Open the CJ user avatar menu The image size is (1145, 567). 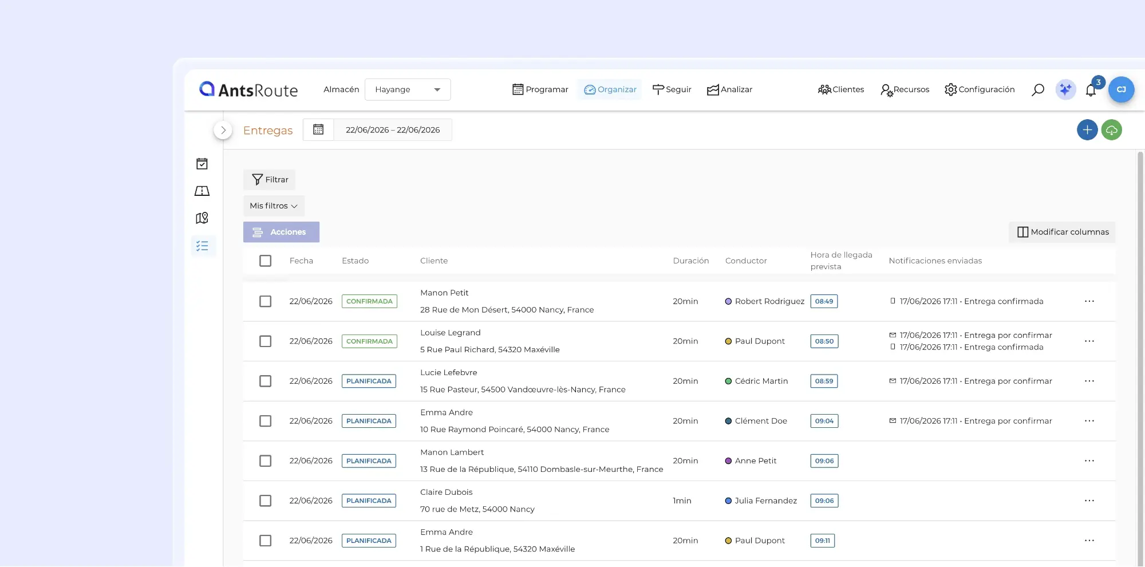(1121, 89)
